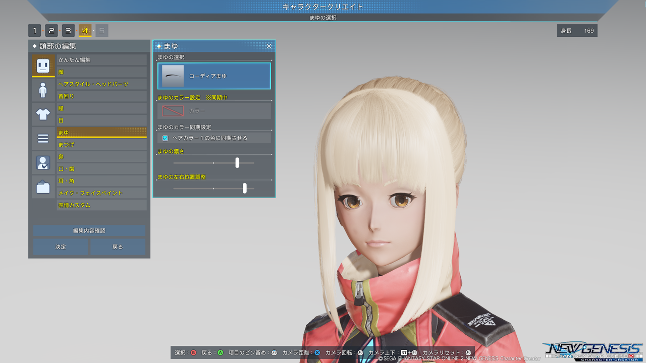Click the red B icon beside 選択
This screenshot has height=363, width=646.
tap(193, 352)
